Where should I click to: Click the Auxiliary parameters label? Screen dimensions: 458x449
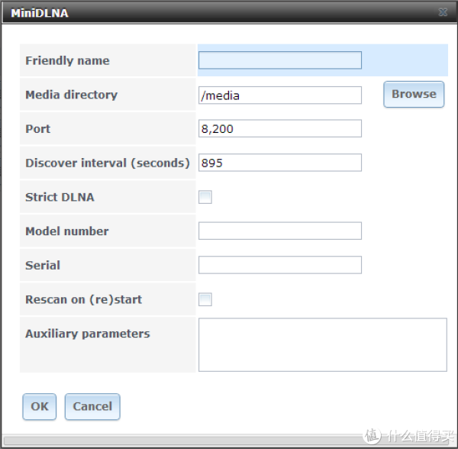click(87, 334)
